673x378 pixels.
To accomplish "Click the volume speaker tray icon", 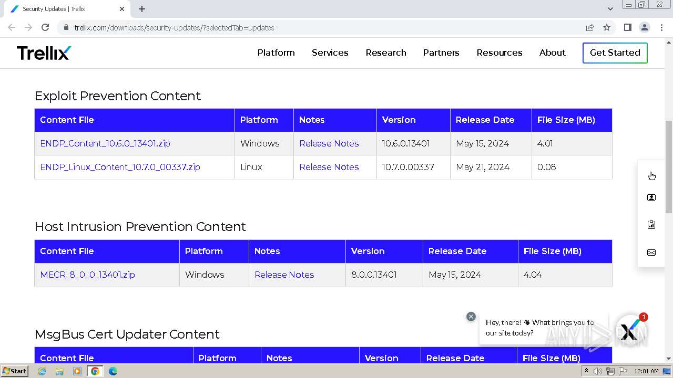I will pyautogui.click(x=598, y=371).
